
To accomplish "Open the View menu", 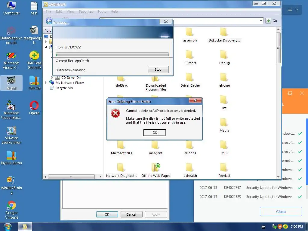I will [x=70, y=12].
